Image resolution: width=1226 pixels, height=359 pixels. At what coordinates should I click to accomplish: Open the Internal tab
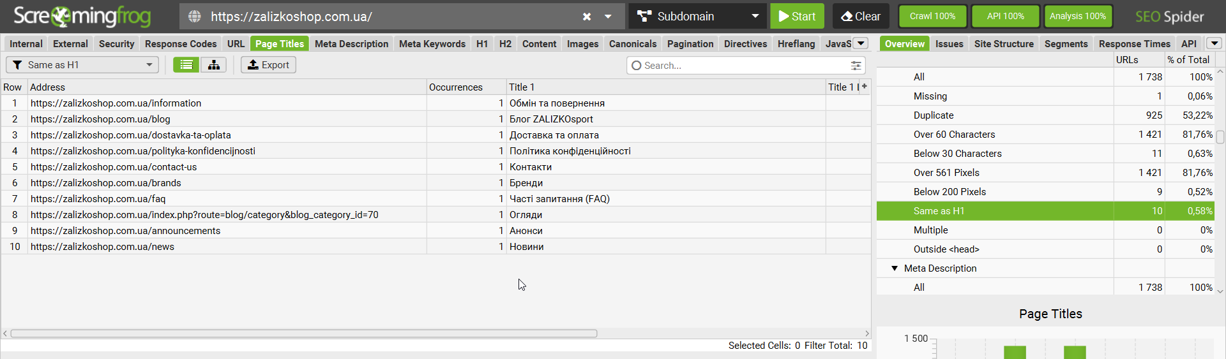tap(26, 43)
